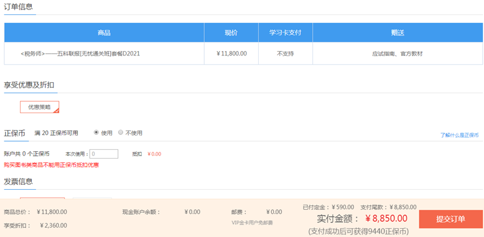Click the 正保币 section heading
The width and height of the screenshot is (484, 237).
14,133
